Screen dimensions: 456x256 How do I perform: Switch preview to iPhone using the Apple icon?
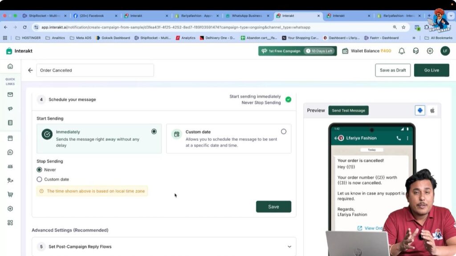(432, 110)
